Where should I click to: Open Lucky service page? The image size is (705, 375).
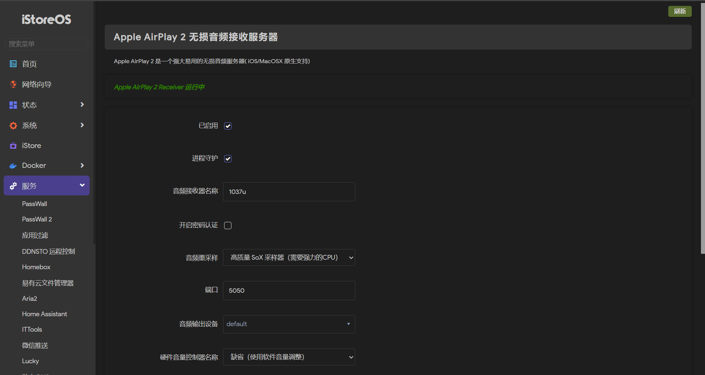[x=30, y=361]
